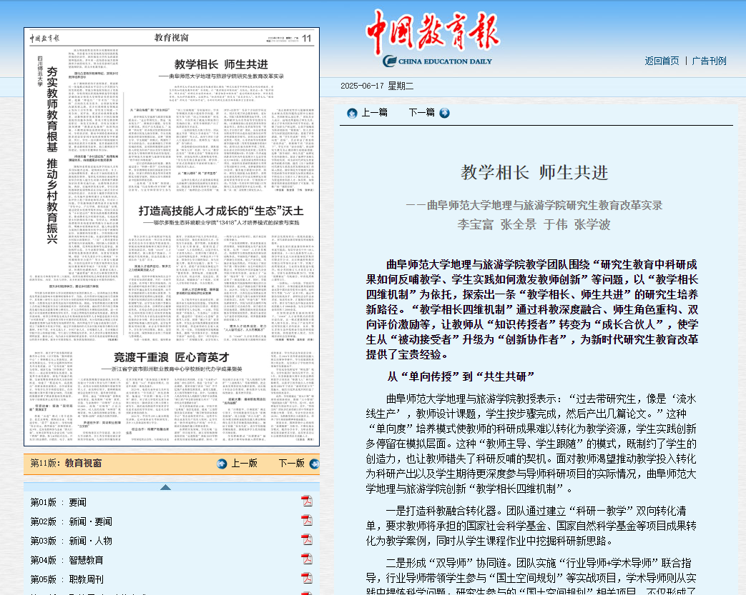Open the 第04版 智慧教育 PDF file

click(x=306, y=559)
